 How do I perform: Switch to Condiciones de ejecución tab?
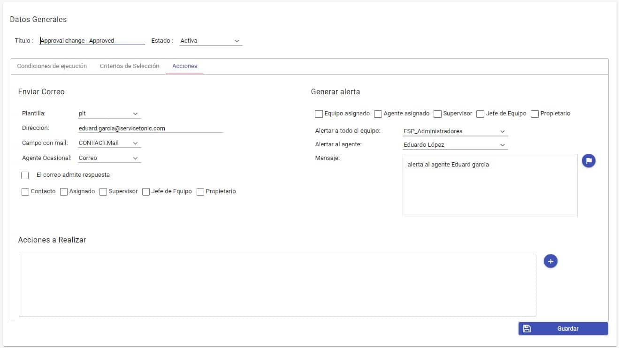pos(52,66)
